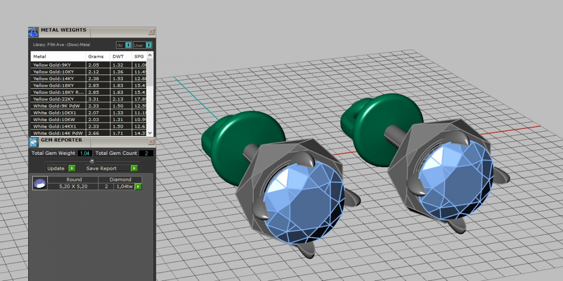Click the Metal Weights scrollbar thumb
The image size is (563, 281).
click(150, 73)
